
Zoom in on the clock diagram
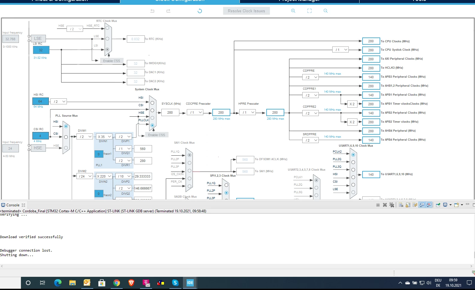[293, 11]
